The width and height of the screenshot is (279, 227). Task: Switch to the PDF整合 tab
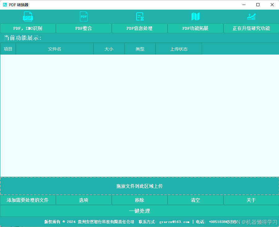point(84,28)
